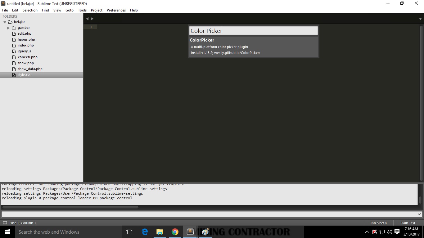Open the Selection menu
424x238 pixels.
[30, 10]
